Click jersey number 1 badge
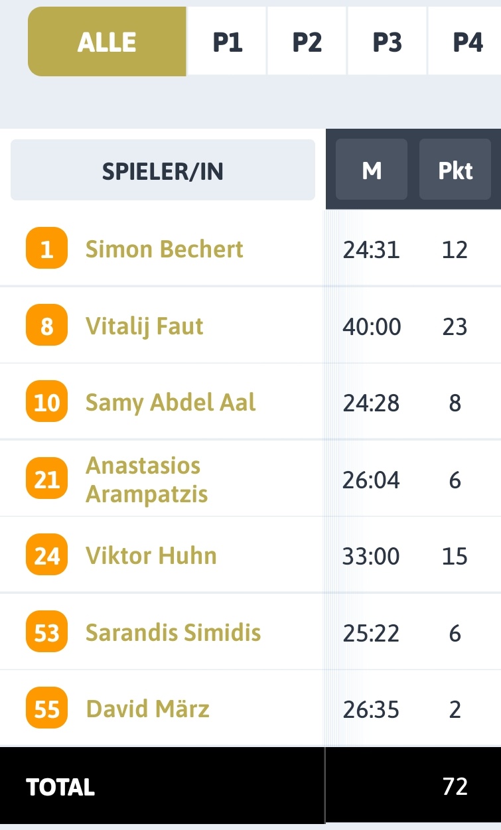 47,248
